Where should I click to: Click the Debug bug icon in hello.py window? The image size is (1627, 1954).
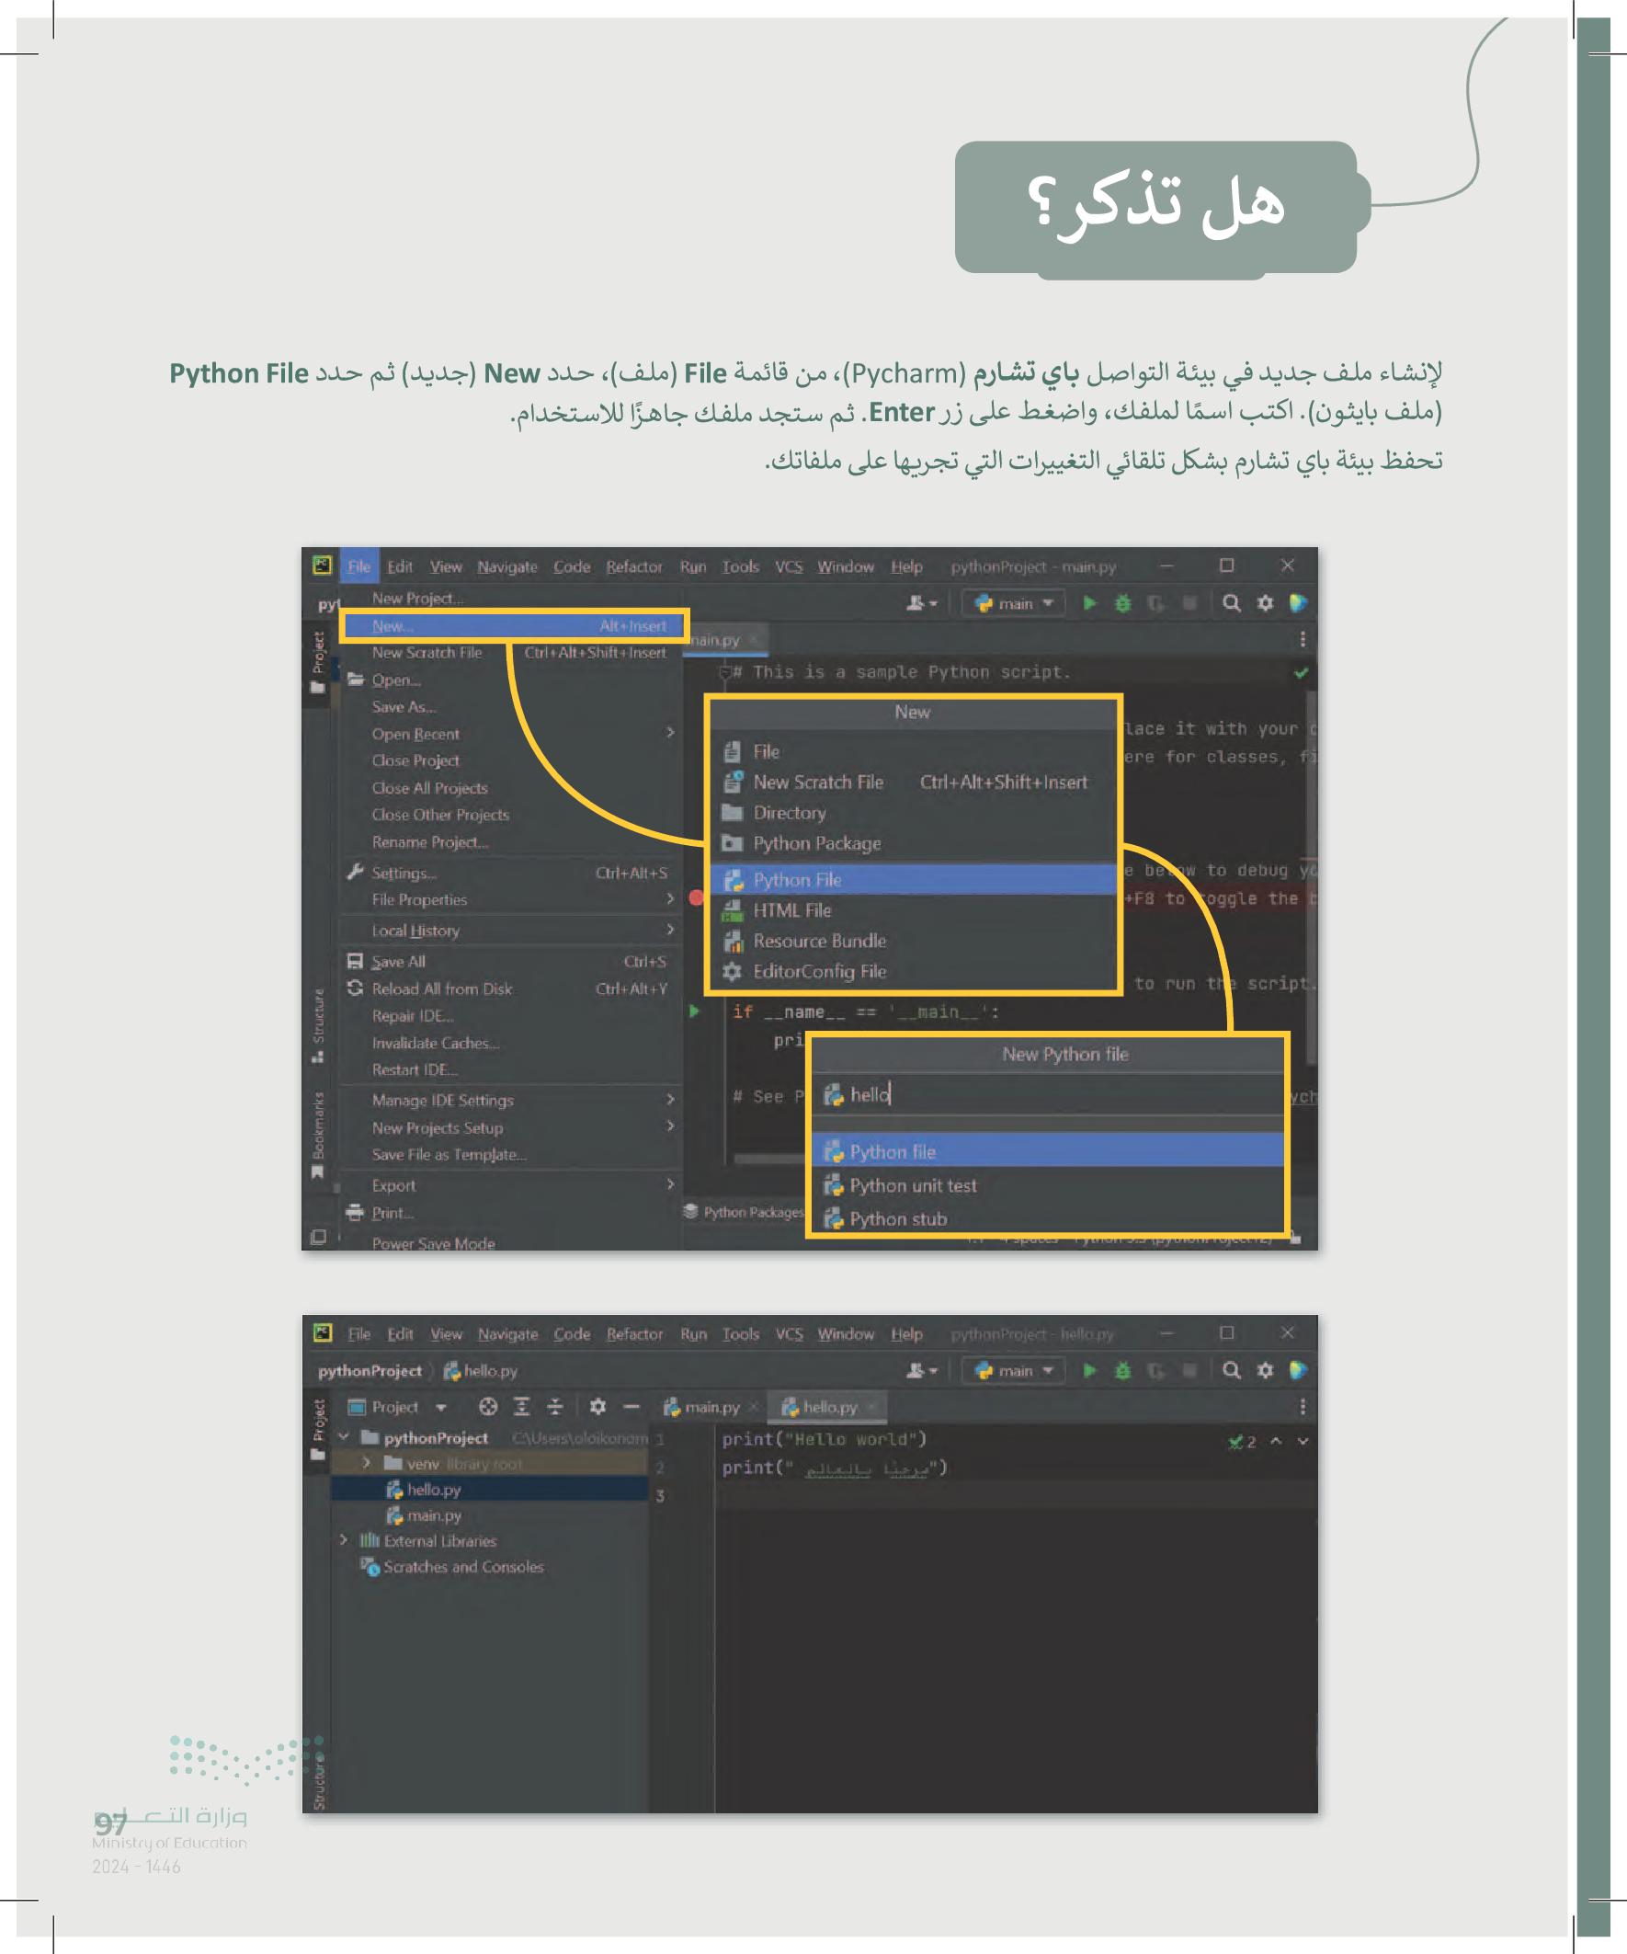tap(1122, 1370)
